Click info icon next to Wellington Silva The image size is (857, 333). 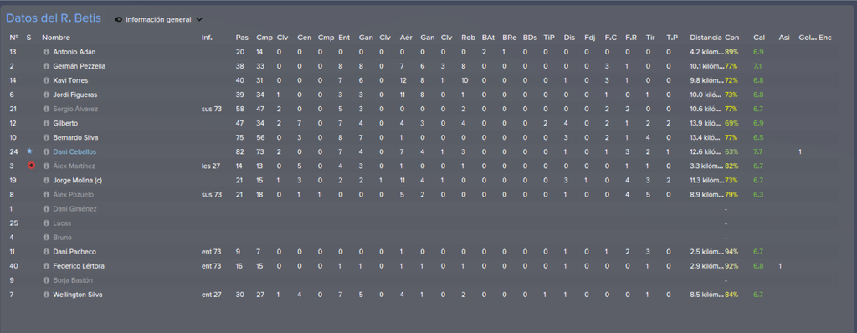click(x=46, y=295)
